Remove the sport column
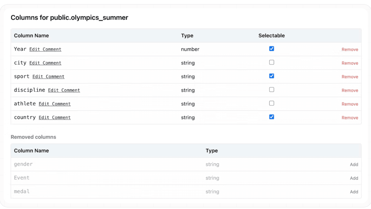371x209 pixels. point(350,77)
